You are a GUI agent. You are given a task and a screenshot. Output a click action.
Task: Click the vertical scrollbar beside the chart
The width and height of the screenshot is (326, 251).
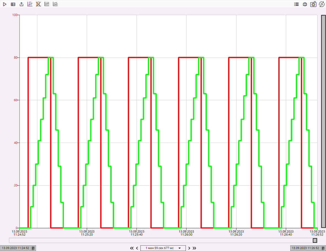click(x=324, y=121)
